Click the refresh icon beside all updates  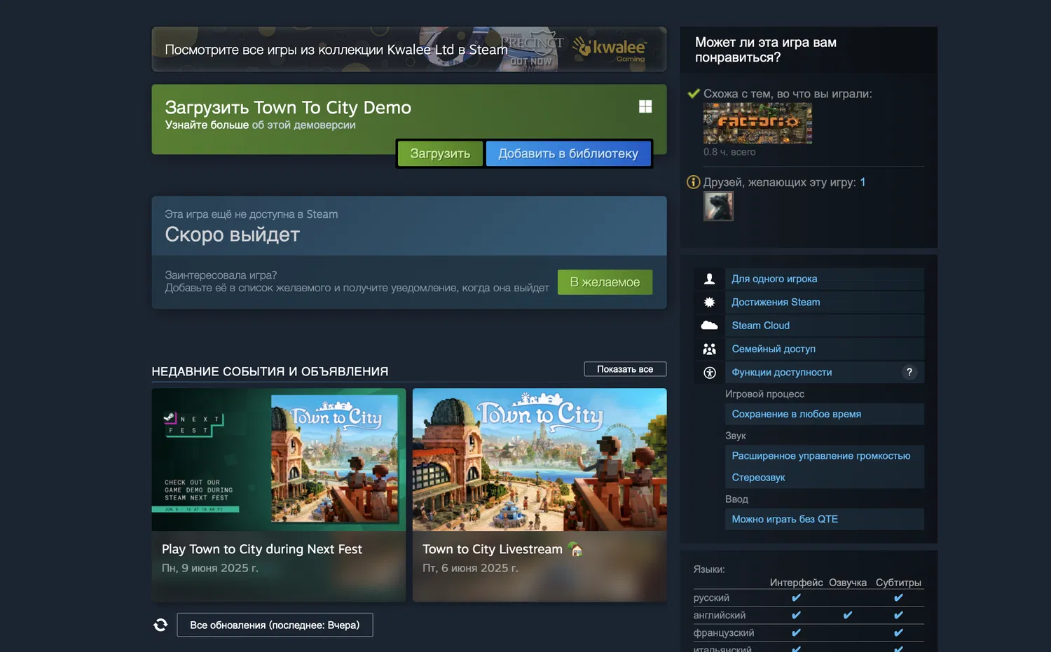pos(160,625)
